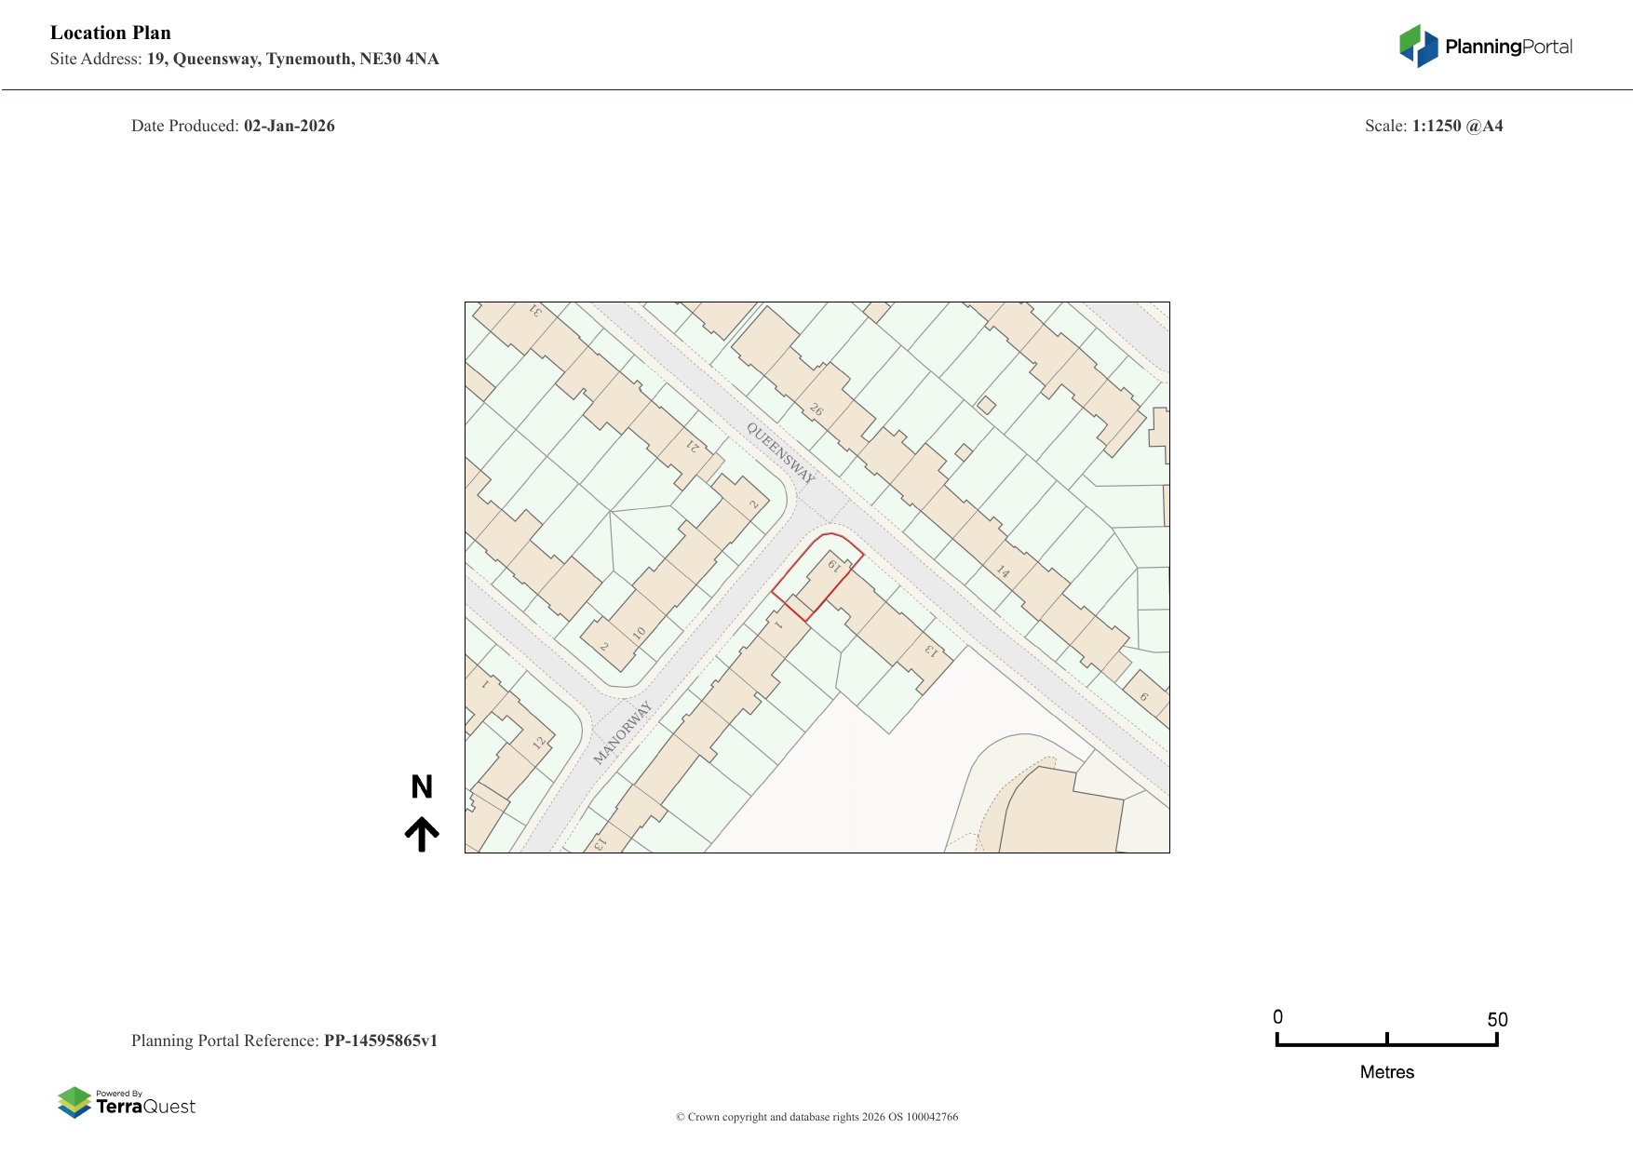
Task: Click the QUEENSWAY street label on the map
Action: click(x=780, y=453)
